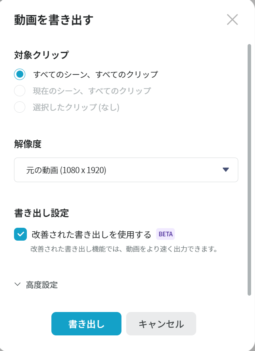
Task: Pick the 選択したクリップ (なし) radio option
Action: click(20, 107)
